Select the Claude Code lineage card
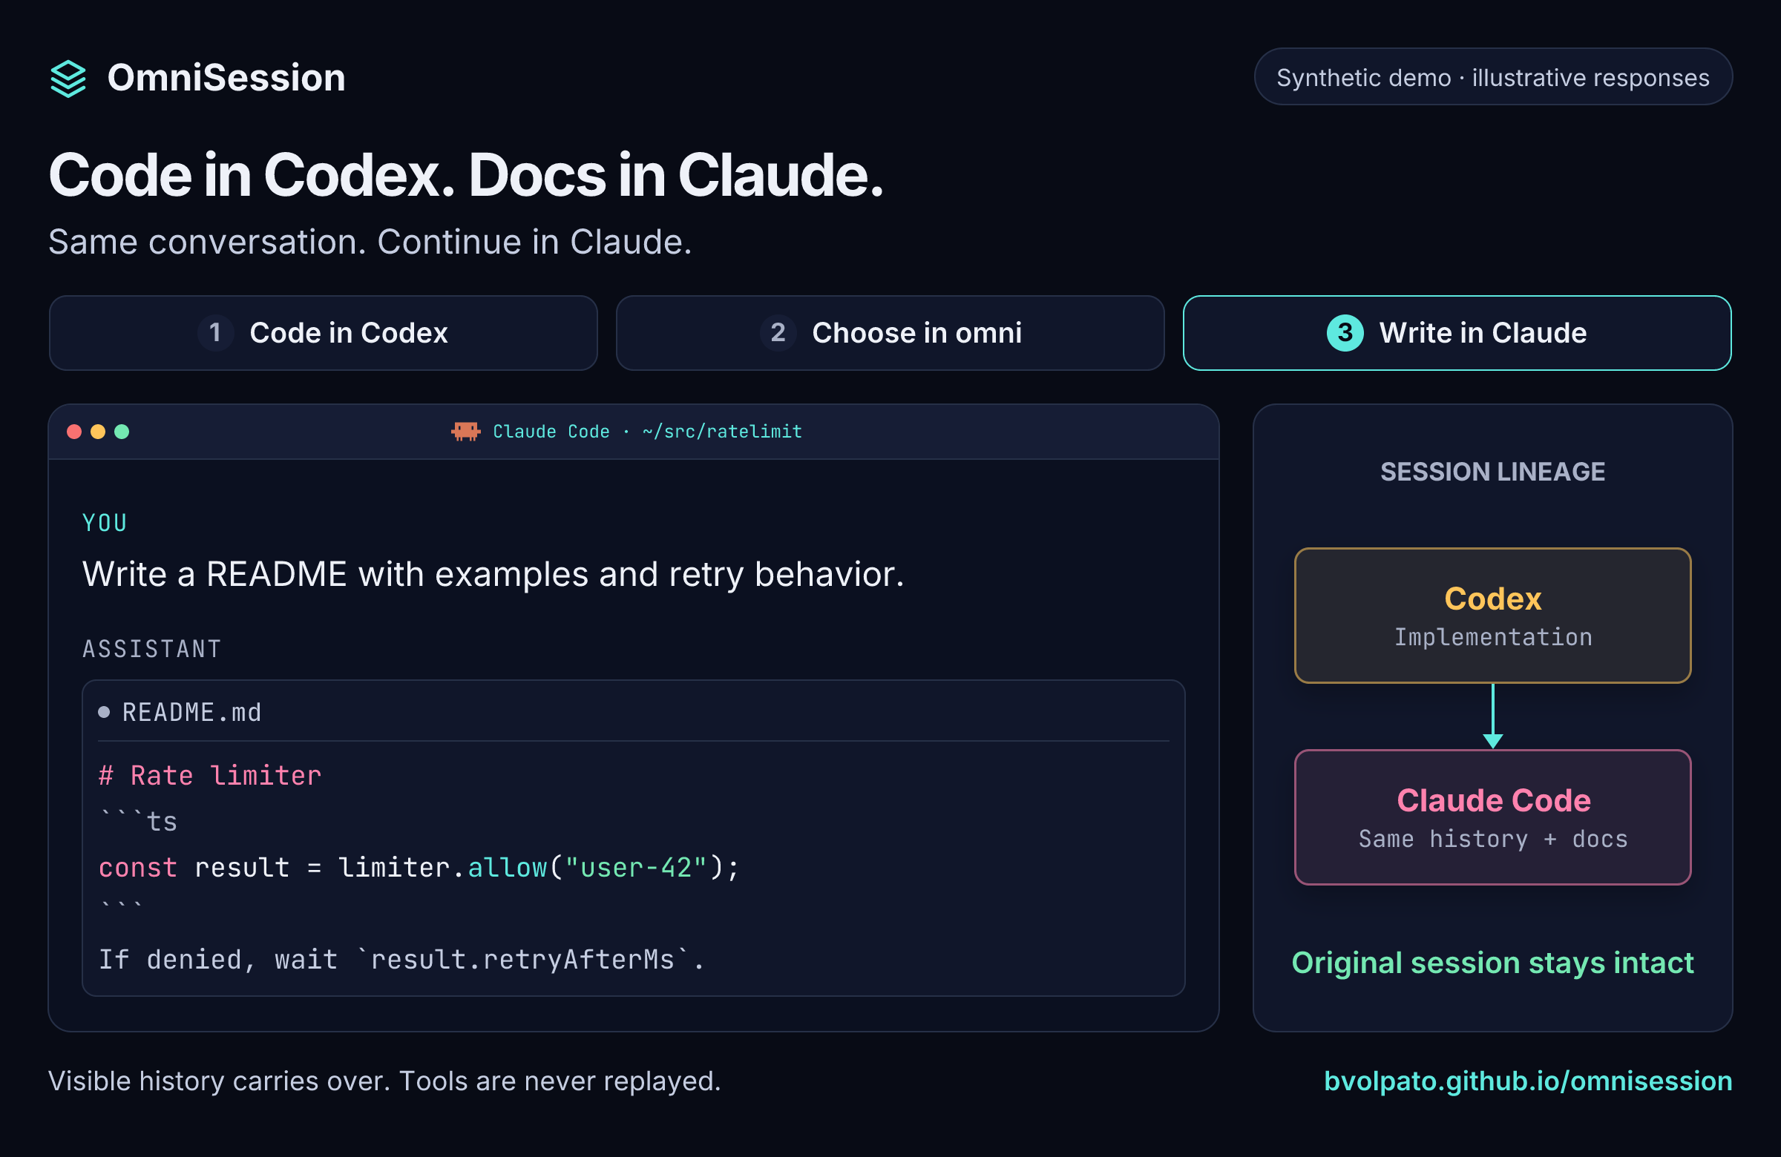This screenshot has width=1781, height=1157. (1493, 817)
